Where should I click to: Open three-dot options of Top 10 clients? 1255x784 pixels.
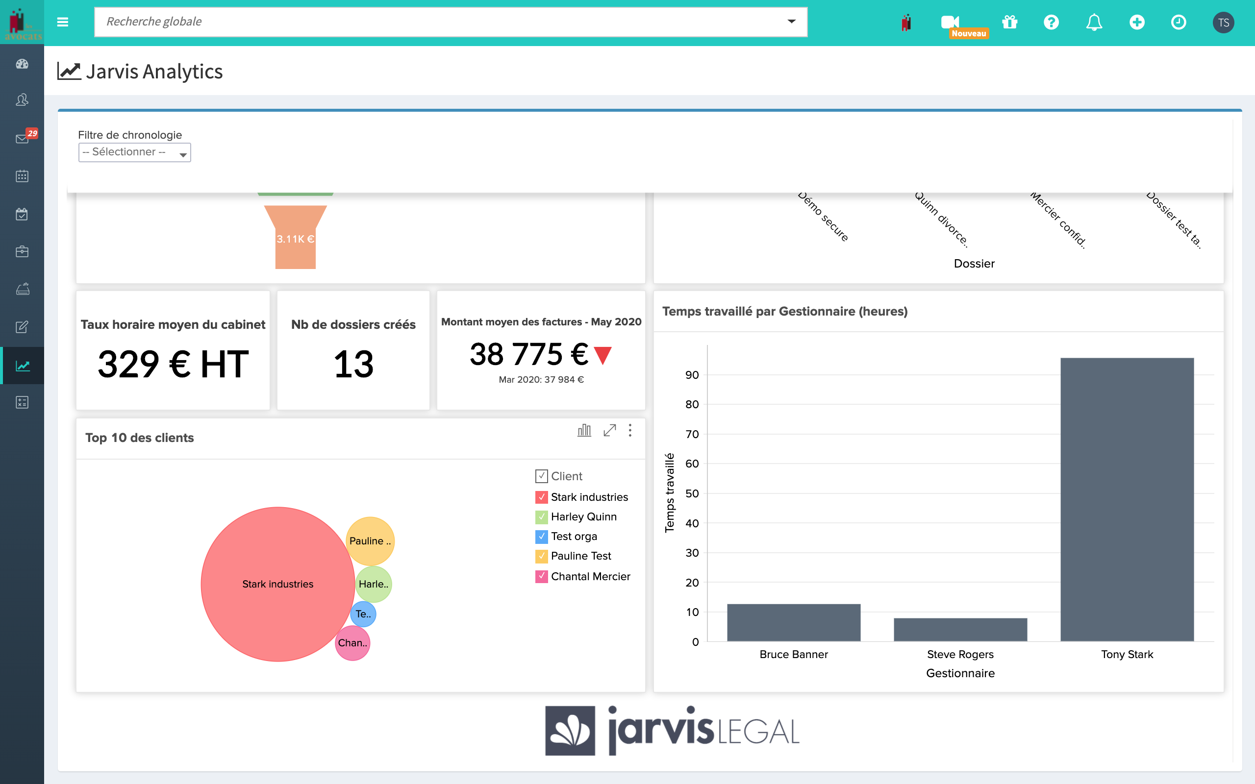pyautogui.click(x=630, y=430)
